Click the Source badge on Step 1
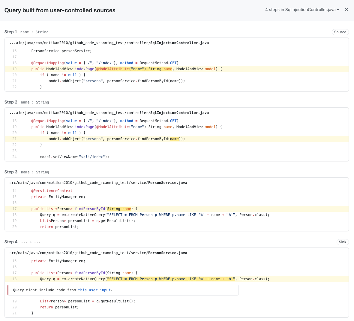Viewport: 354px width, 321px height. coord(340,32)
